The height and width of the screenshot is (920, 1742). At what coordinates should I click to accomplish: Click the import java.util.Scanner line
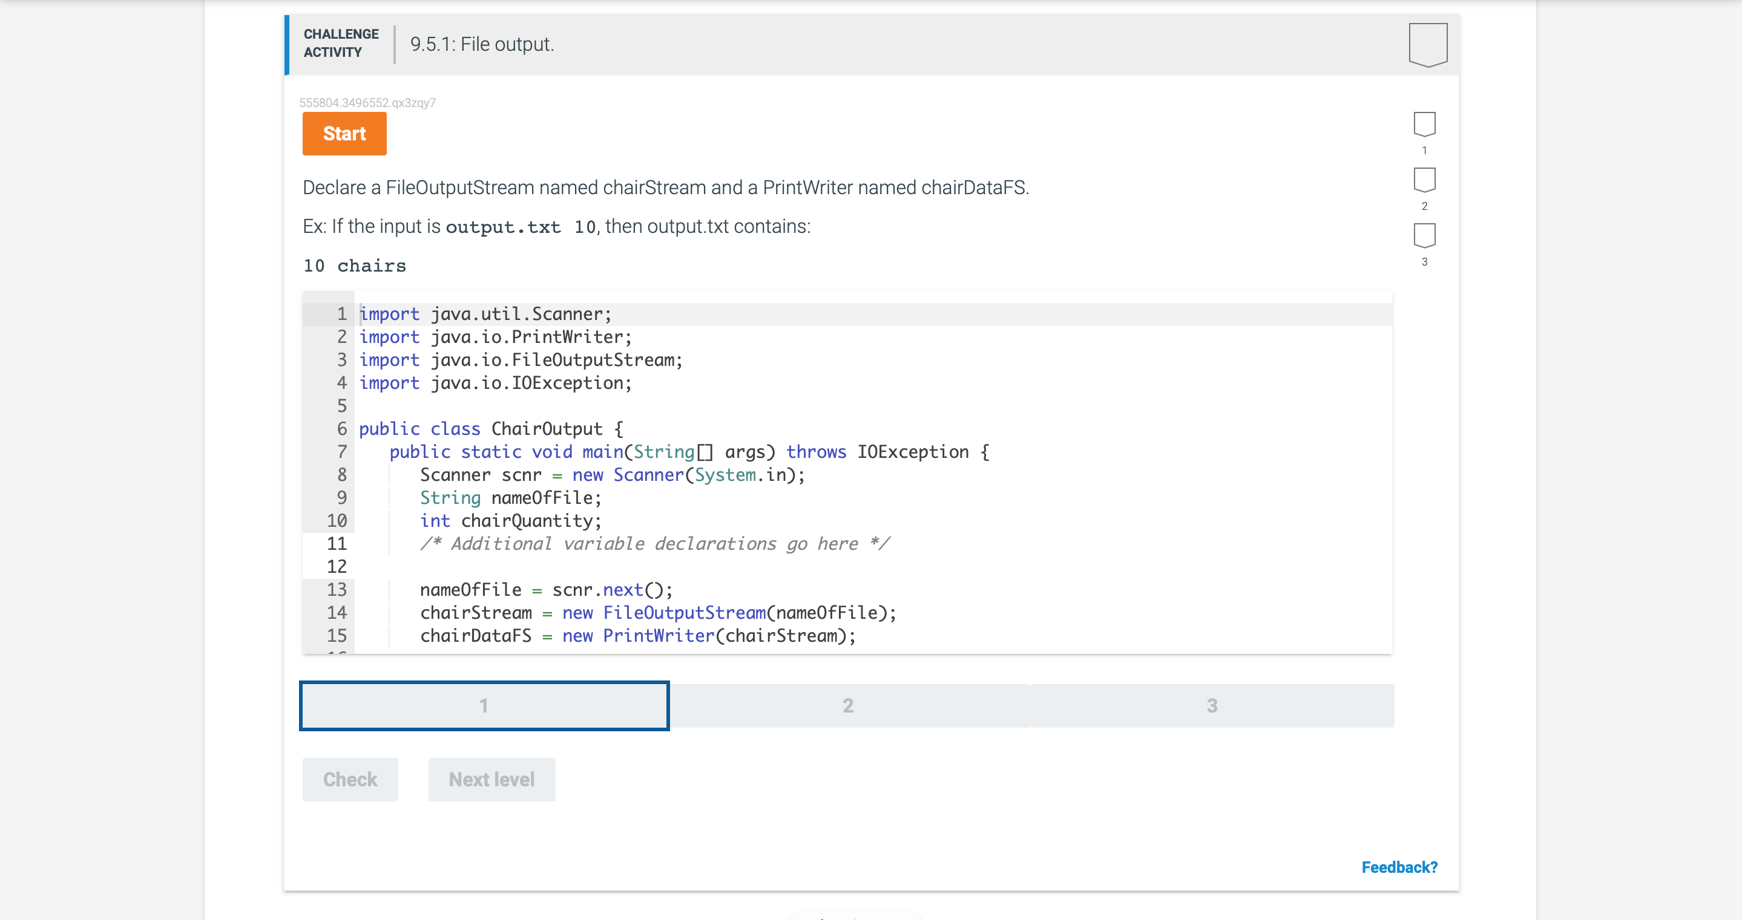click(x=484, y=313)
